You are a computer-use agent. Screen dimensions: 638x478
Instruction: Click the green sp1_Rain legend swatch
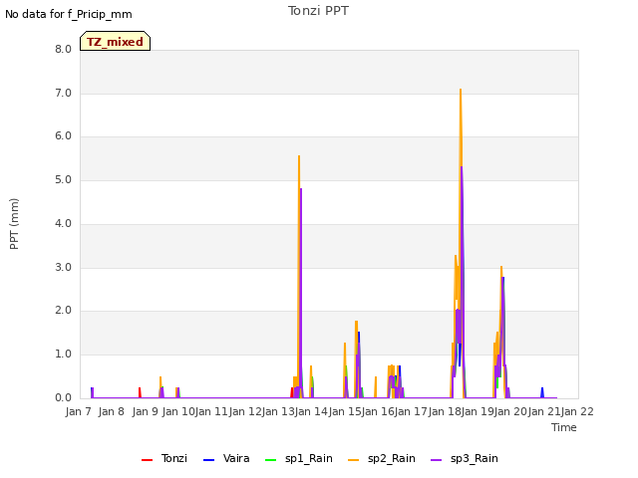pos(270,460)
